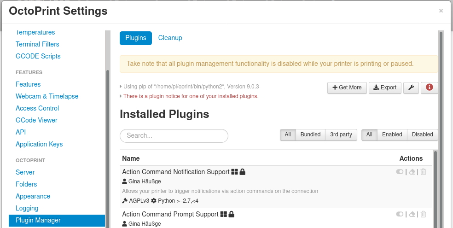Viewport: 453px width, 228px height.
Task: Click bundled icon beside Action Command Notification Support
Action: coord(235,172)
